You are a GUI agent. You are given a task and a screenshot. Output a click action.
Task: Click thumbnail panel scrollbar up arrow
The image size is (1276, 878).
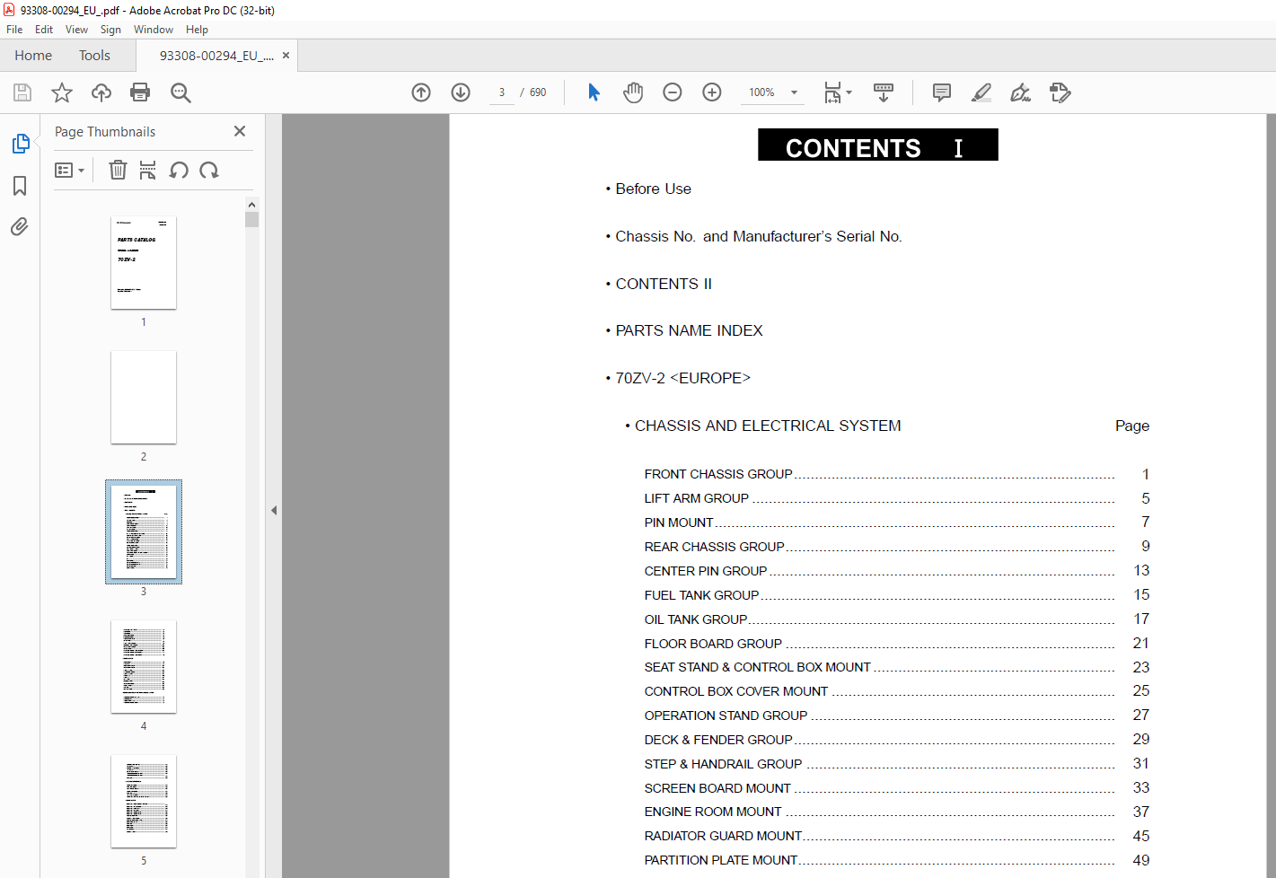click(251, 205)
